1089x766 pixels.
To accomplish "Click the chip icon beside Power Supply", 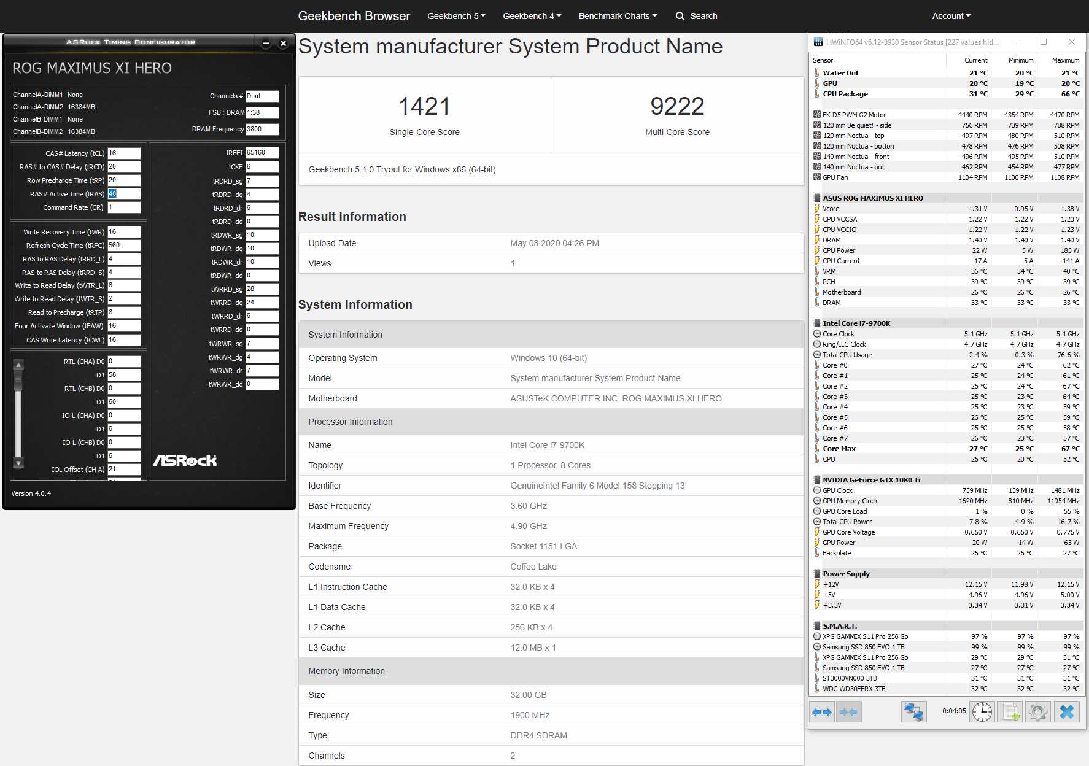I will [x=817, y=574].
